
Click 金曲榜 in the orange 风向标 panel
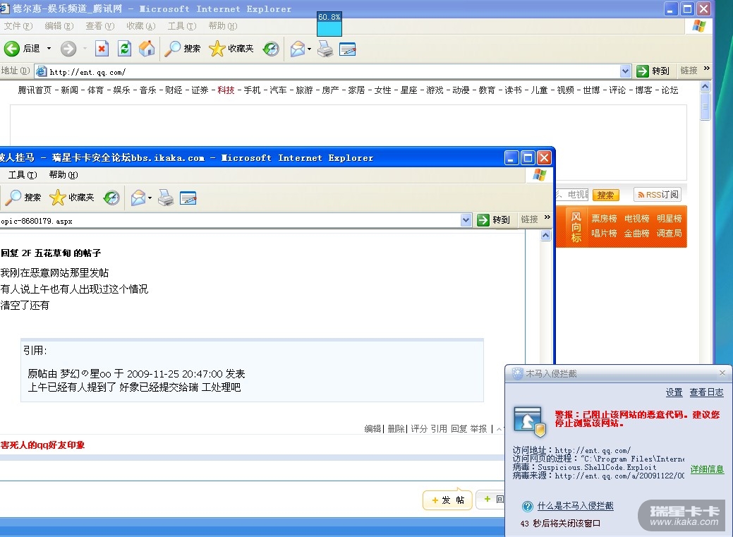click(x=636, y=233)
